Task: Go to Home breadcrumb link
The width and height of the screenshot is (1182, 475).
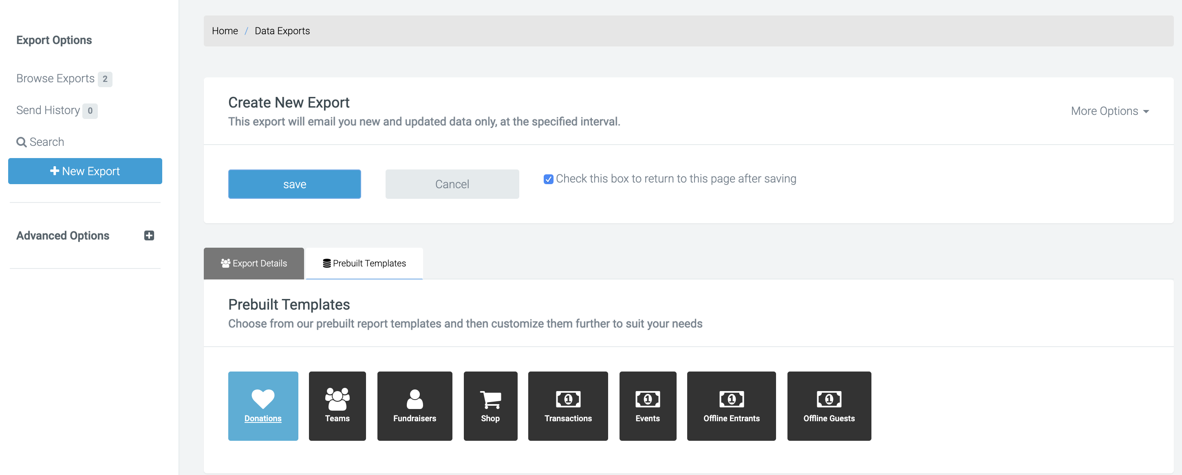Action: pyautogui.click(x=225, y=31)
